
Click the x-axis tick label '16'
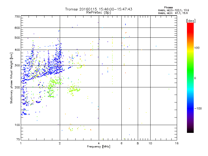tap(177, 143)
